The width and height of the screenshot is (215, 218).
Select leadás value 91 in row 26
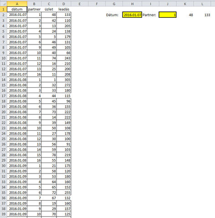click(64, 144)
